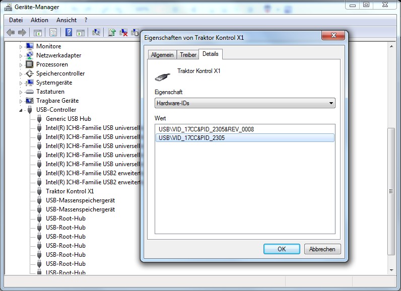Select the Details tab

click(x=211, y=54)
